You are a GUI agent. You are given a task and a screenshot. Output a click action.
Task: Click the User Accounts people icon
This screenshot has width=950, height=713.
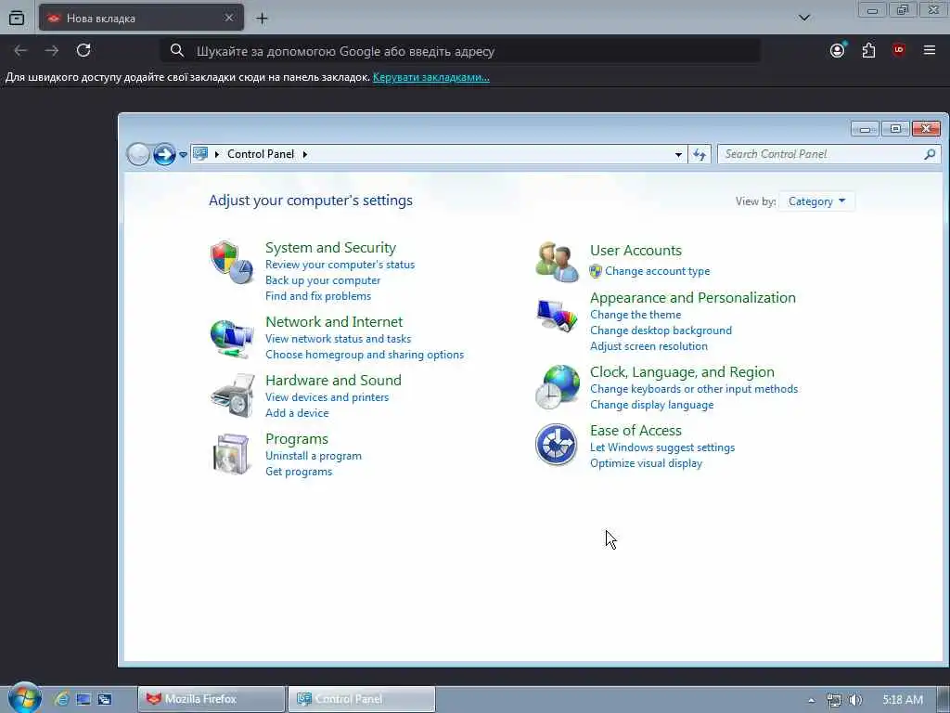click(557, 262)
